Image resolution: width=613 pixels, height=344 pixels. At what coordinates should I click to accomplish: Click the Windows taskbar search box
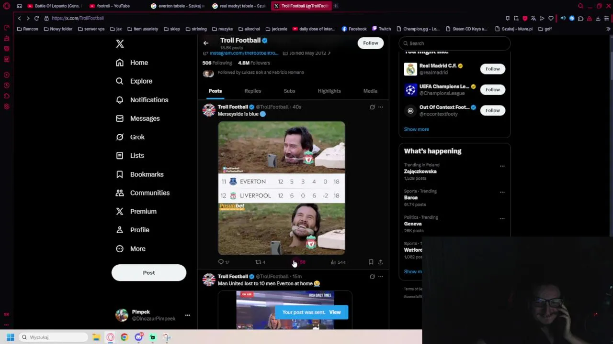[53, 337]
